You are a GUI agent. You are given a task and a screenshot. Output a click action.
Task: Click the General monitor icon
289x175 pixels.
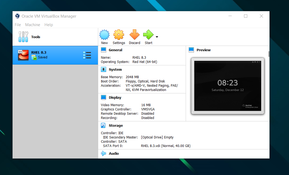104,50
